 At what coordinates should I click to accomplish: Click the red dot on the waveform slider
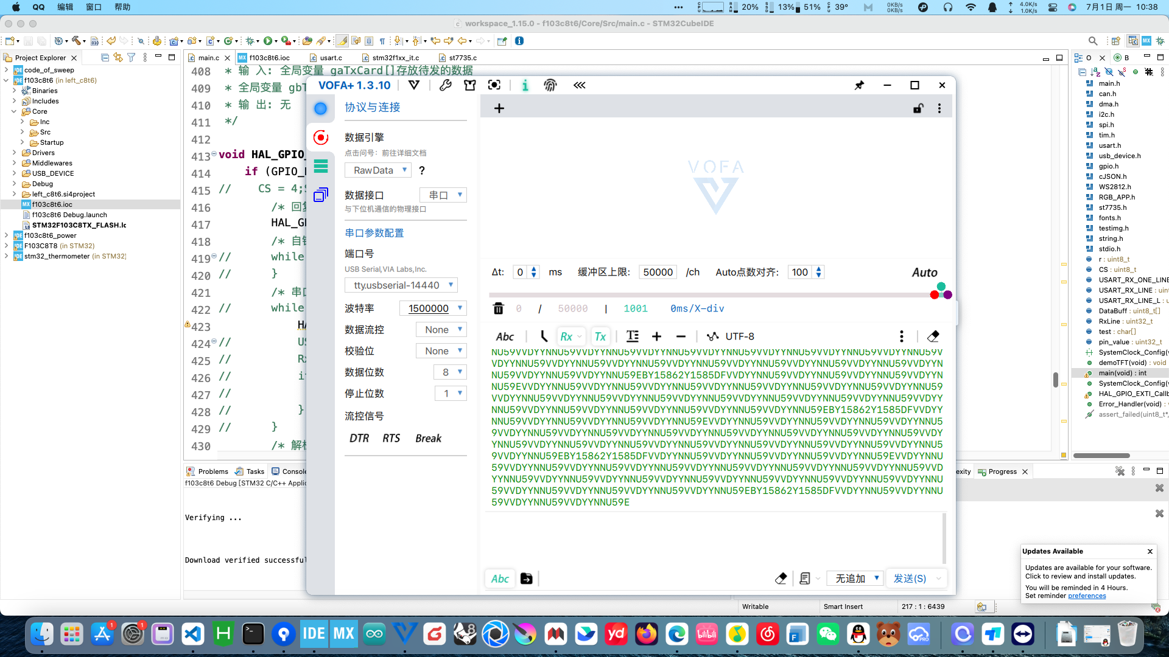click(935, 295)
